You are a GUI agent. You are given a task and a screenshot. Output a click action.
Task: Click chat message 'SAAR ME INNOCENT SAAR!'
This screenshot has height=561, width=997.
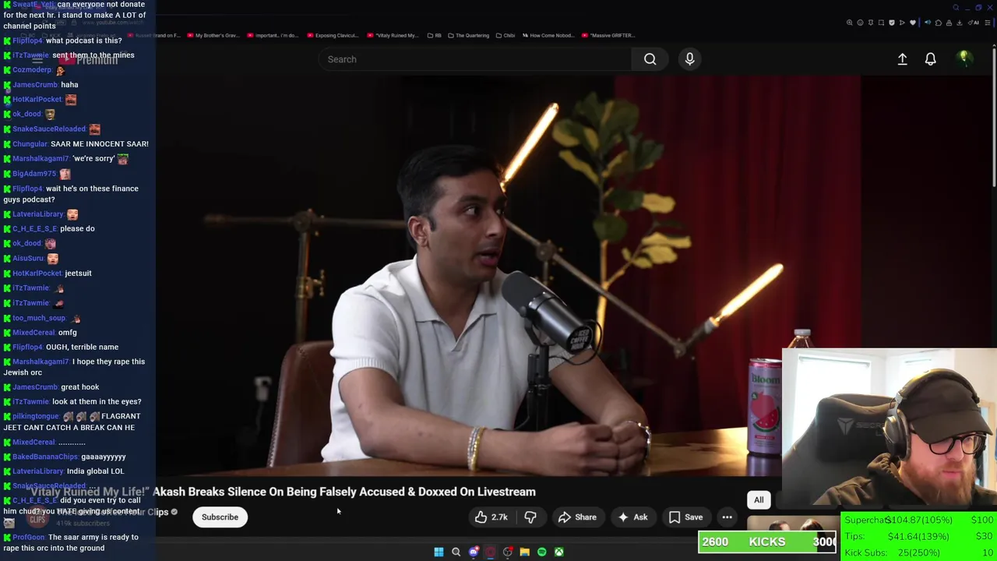tap(99, 143)
